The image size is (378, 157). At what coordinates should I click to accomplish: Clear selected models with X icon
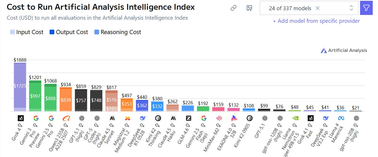(x=318, y=8)
